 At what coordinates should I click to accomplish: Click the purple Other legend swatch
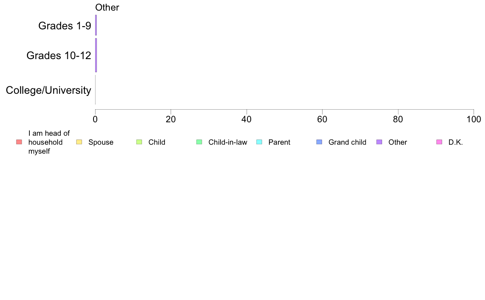click(379, 142)
